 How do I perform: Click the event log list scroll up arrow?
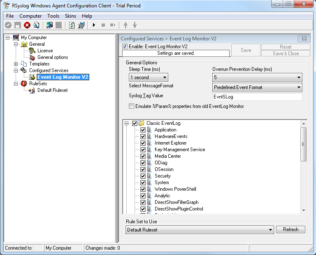pos(304,124)
